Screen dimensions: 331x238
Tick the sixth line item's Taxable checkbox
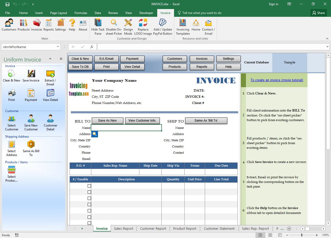tap(89, 217)
